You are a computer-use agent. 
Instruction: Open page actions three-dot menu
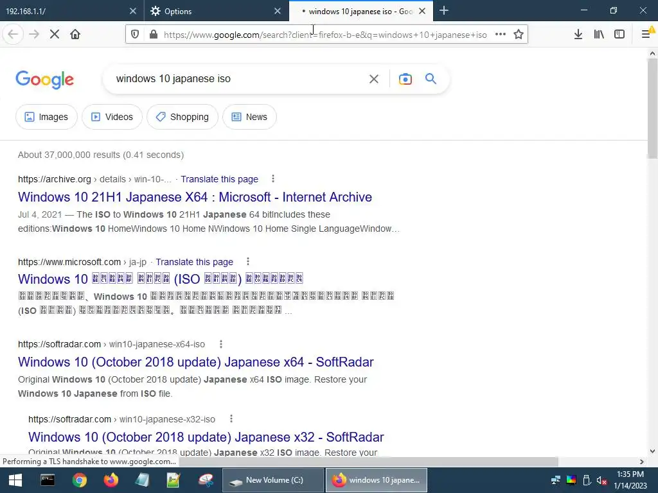click(500, 35)
